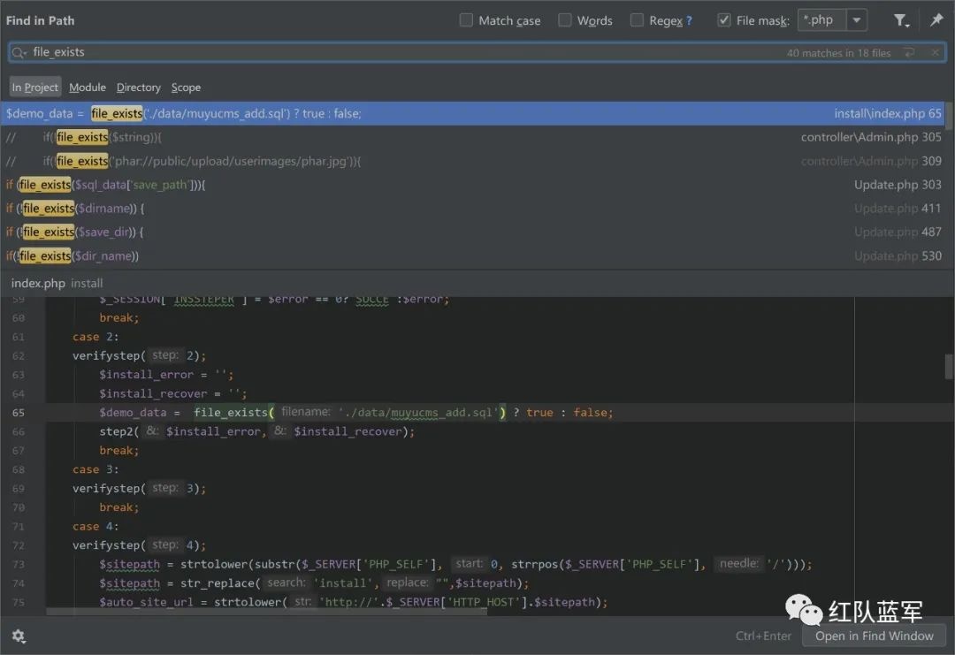Viewport: 955px width, 655px height.
Task: Open search history magnifier icon
Action: 19,53
